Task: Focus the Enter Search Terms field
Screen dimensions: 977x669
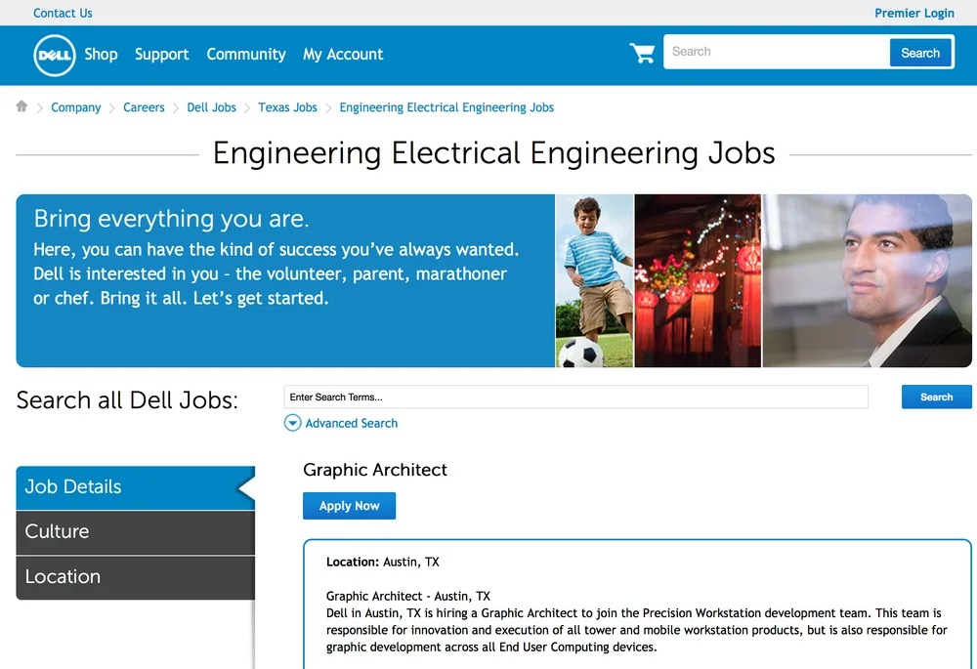Action: (575, 397)
